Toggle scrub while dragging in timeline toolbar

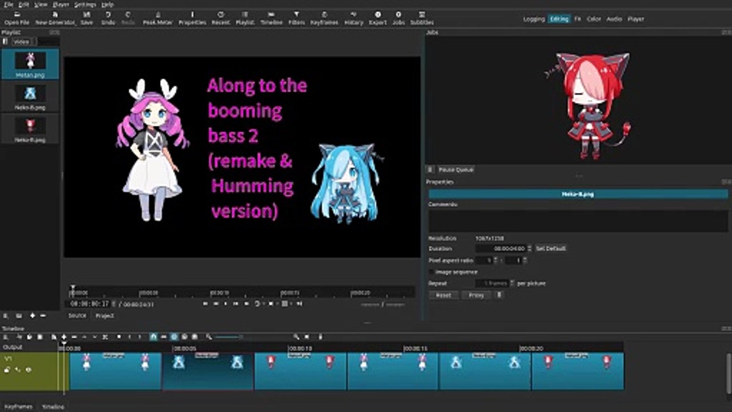tap(164, 337)
